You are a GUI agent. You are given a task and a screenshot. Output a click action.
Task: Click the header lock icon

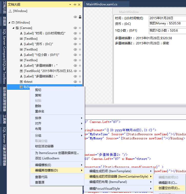tap(80, 17)
